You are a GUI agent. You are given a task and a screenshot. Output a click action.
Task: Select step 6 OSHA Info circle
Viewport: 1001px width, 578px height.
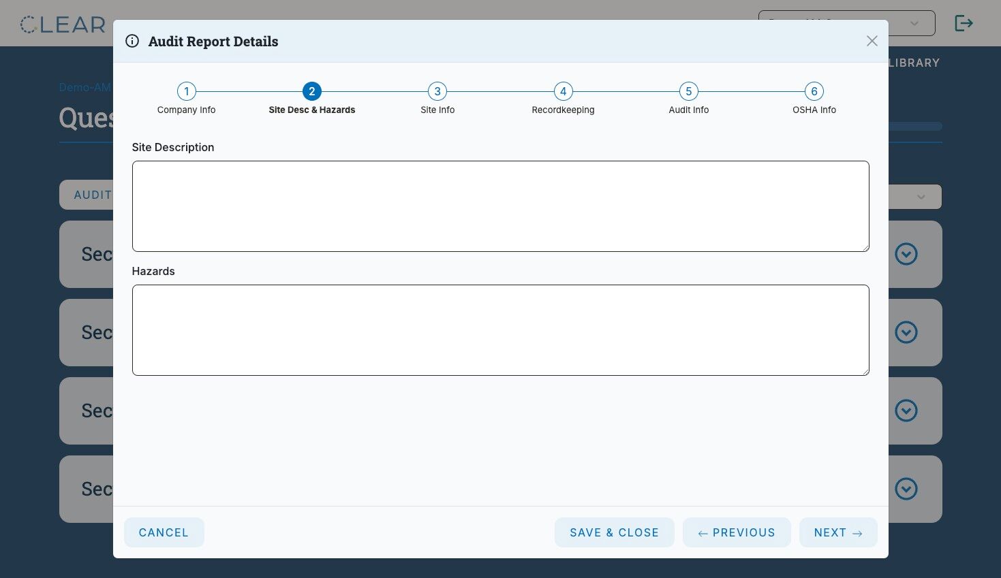click(814, 91)
